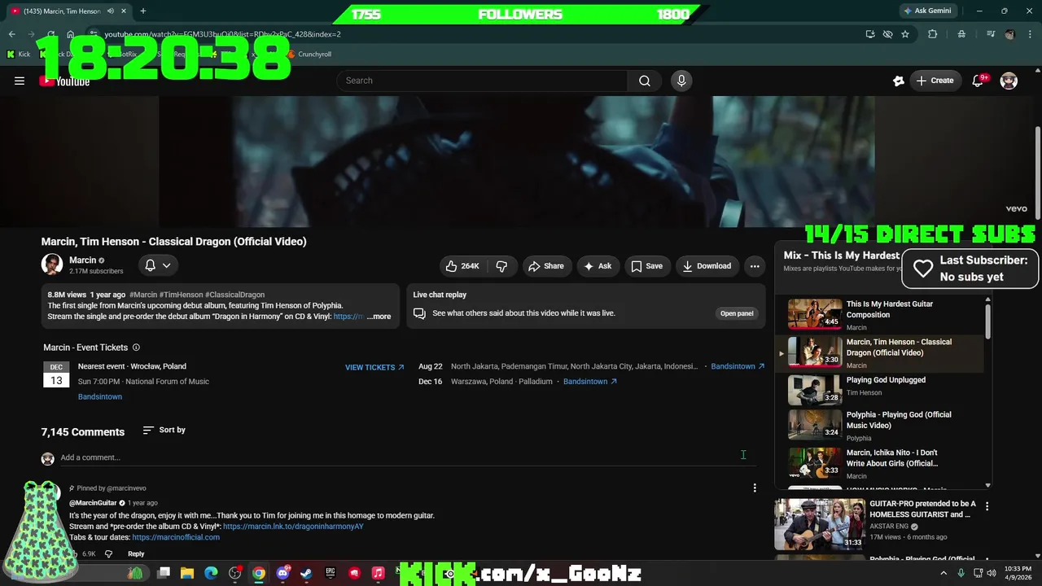Open marcinofficial.com link in comment
Viewport: 1042px width, 586px height.
click(176, 537)
